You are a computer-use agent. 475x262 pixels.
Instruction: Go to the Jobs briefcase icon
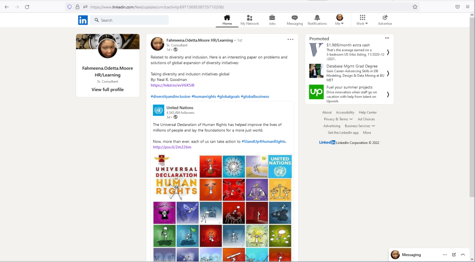[272, 18]
